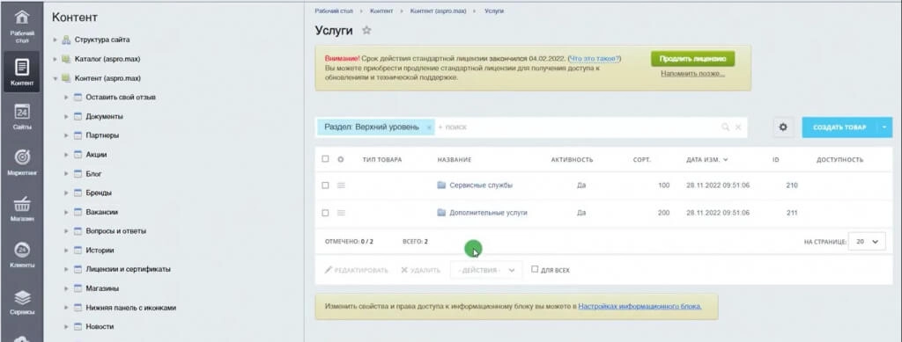Add Услуги page to favorites with the star

pos(366,31)
